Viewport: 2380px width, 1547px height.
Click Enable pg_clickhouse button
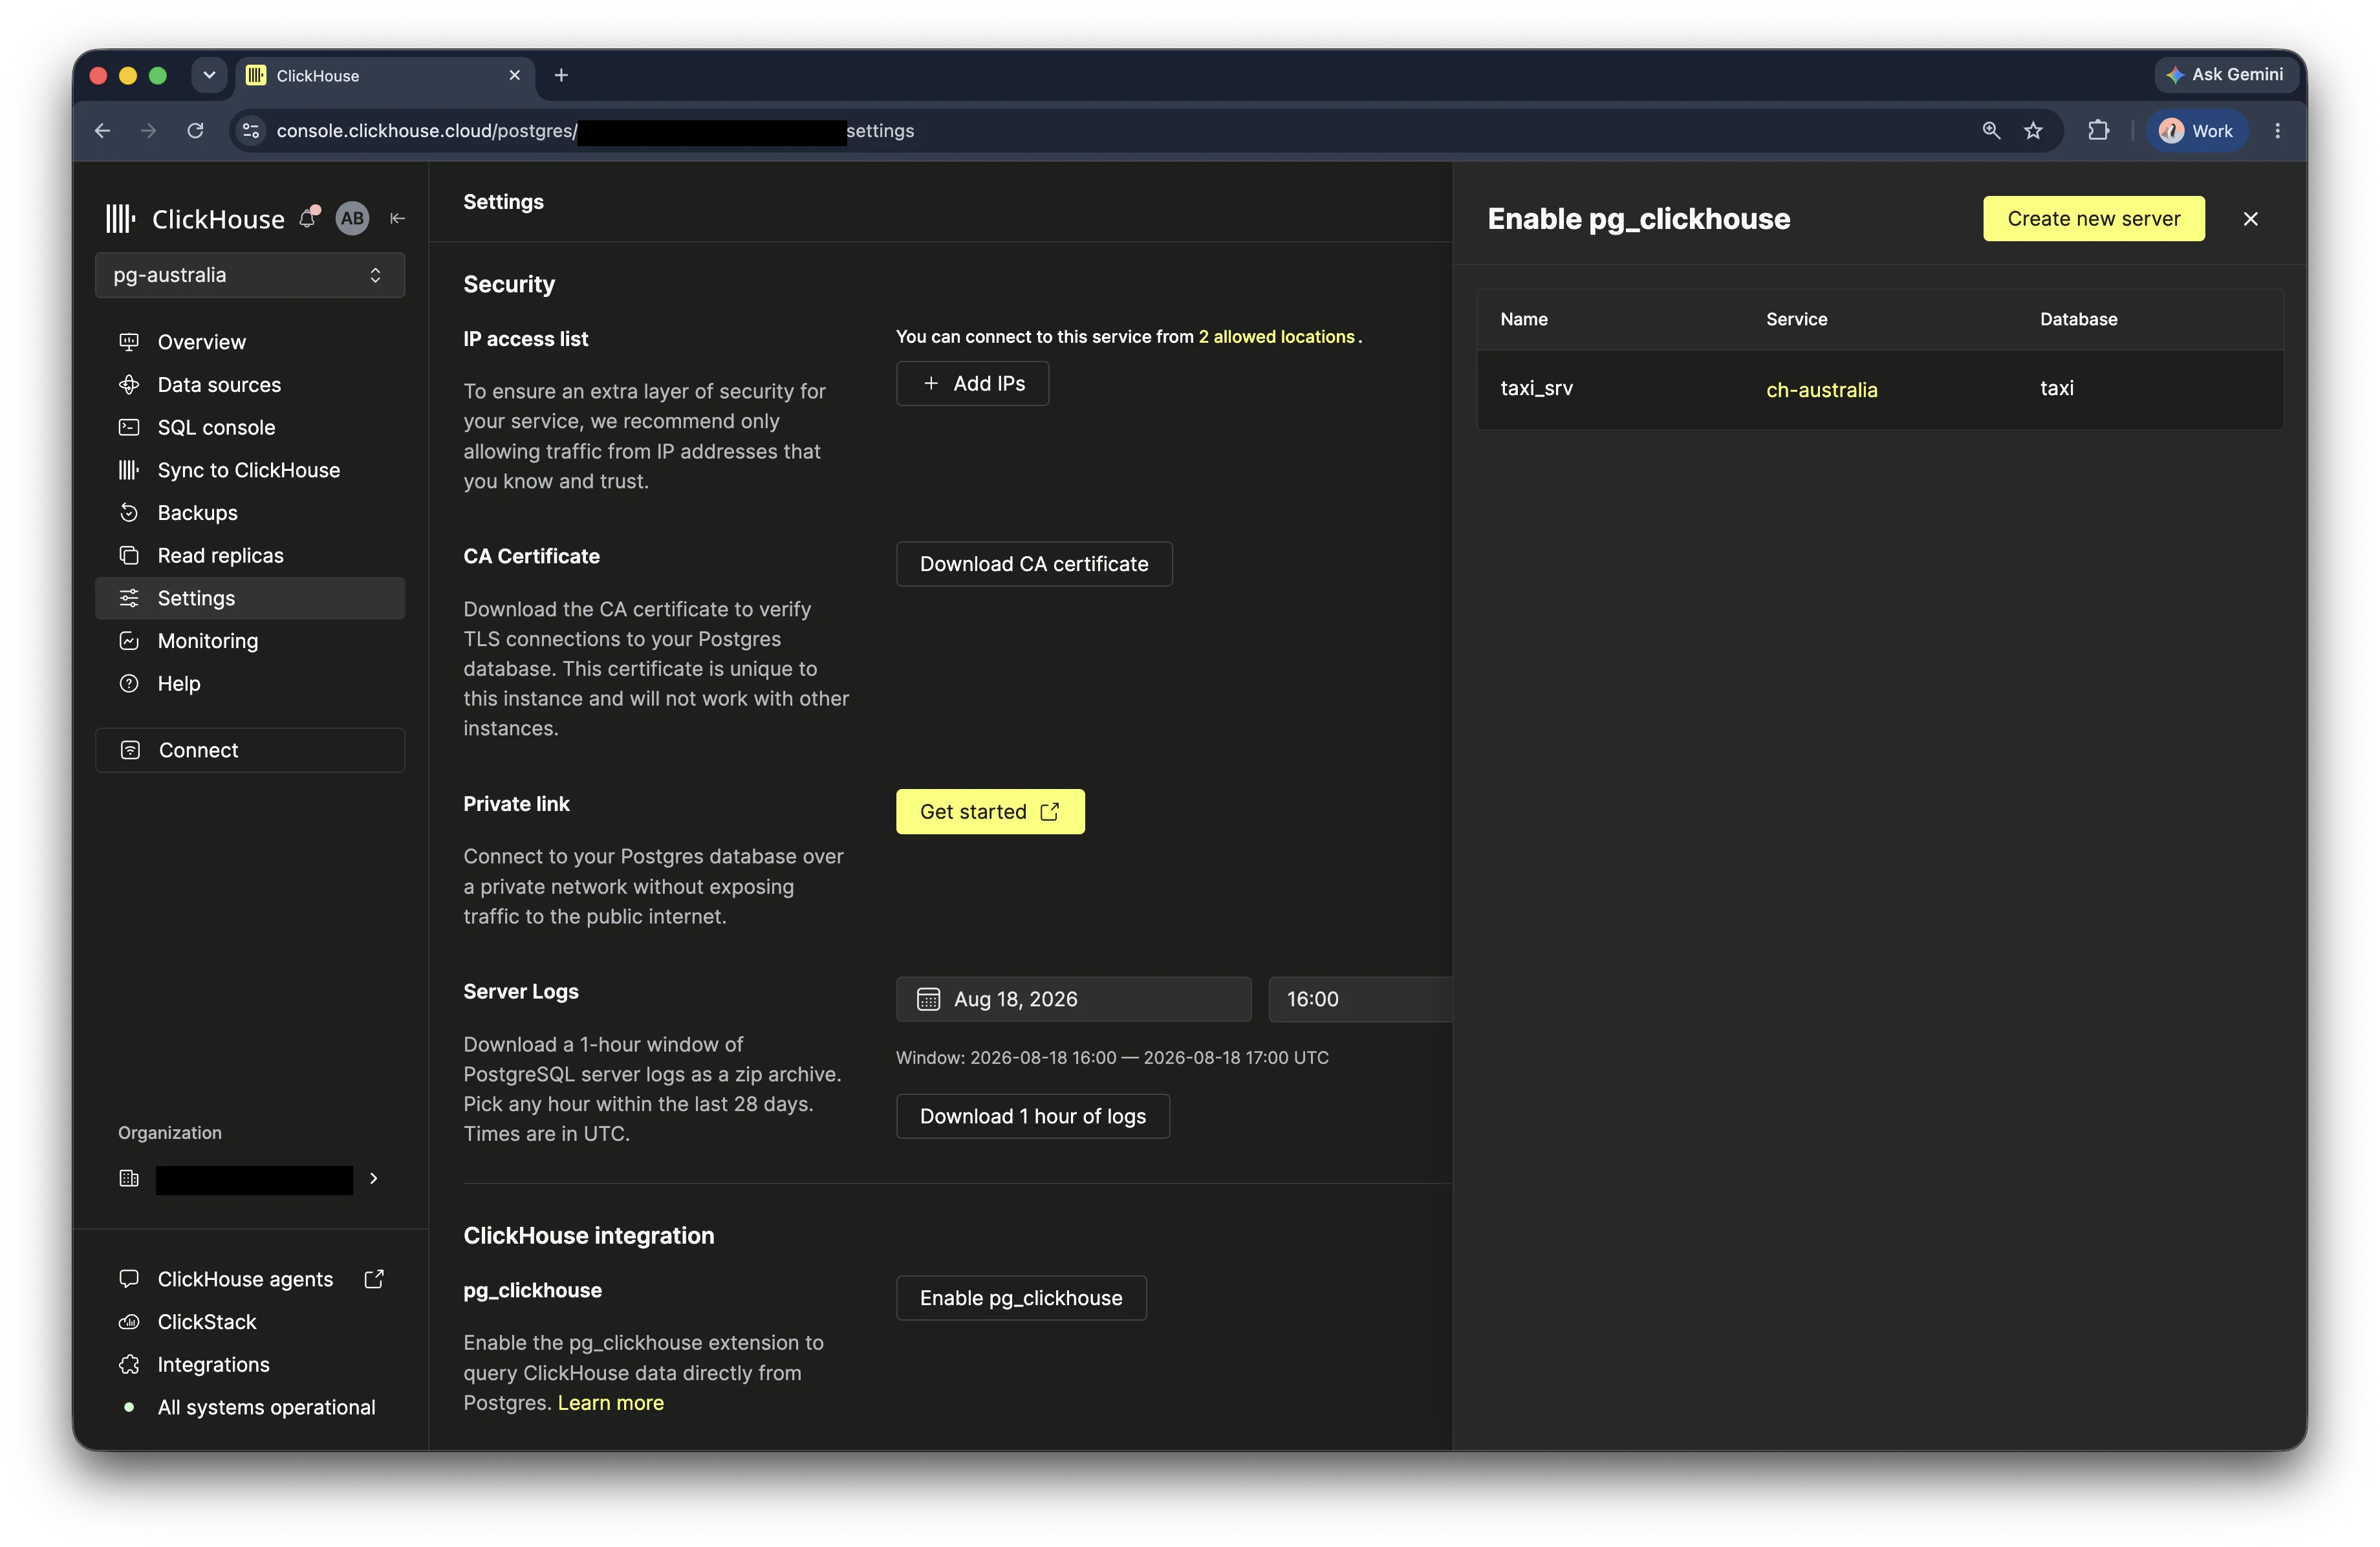click(1021, 1298)
